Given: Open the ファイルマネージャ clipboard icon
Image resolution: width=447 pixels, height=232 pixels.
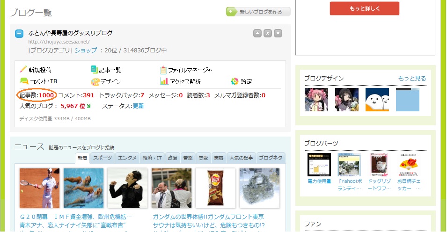Looking at the screenshot, I should [163, 70].
